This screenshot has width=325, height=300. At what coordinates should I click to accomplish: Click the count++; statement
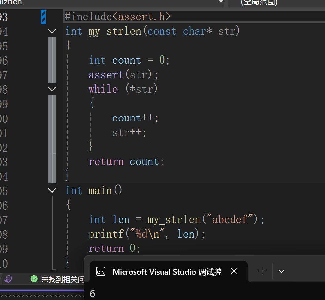[135, 118]
